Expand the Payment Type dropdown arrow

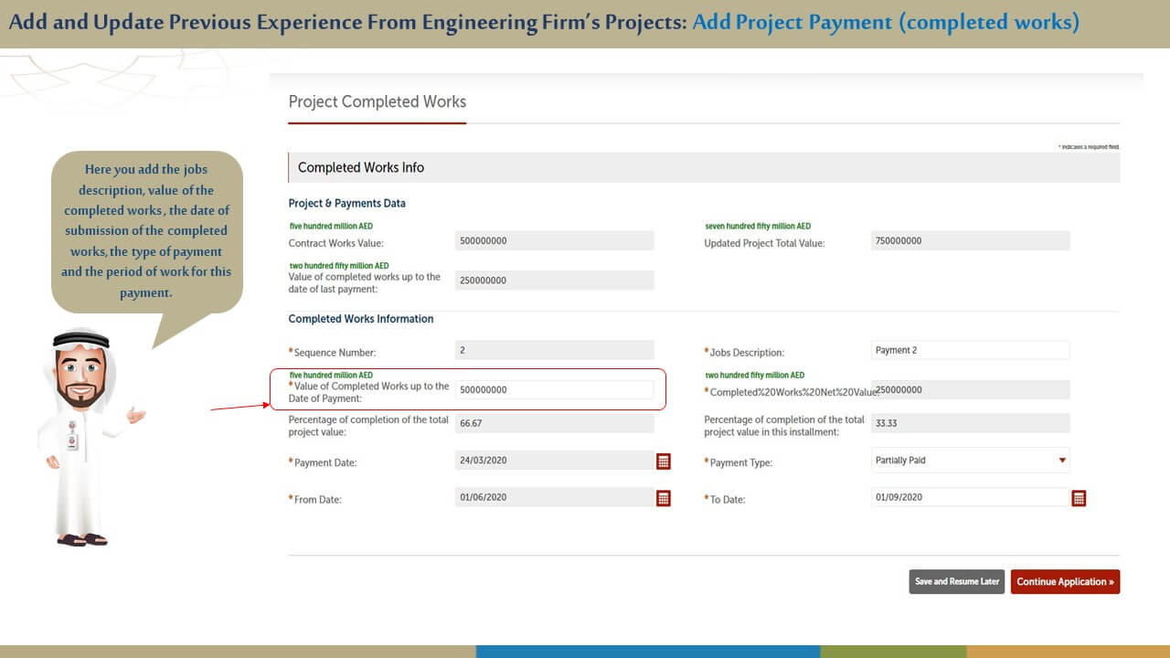(1061, 461)
